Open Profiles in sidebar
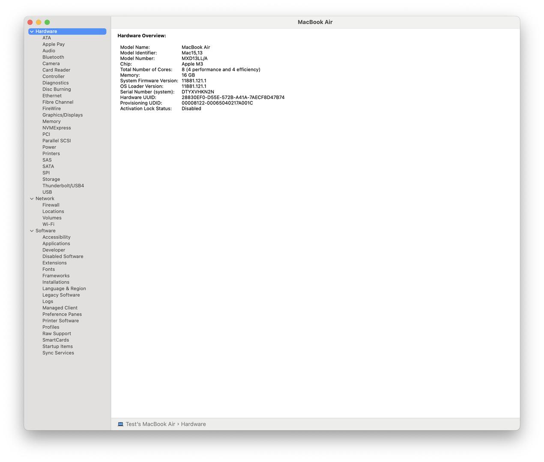 click(51, 327)
